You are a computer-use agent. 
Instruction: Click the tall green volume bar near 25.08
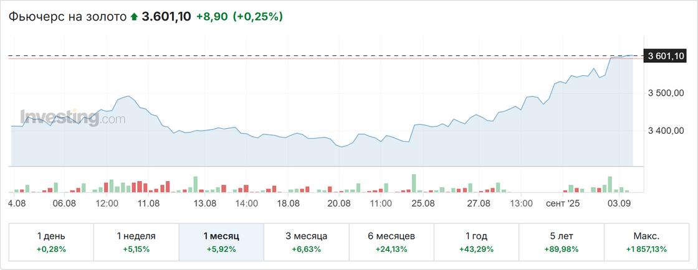pyautogui.click(x=413, y=183)
